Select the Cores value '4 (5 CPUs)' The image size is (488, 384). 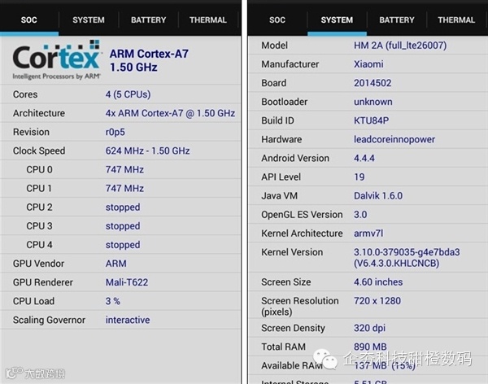(x=128, y=94)
